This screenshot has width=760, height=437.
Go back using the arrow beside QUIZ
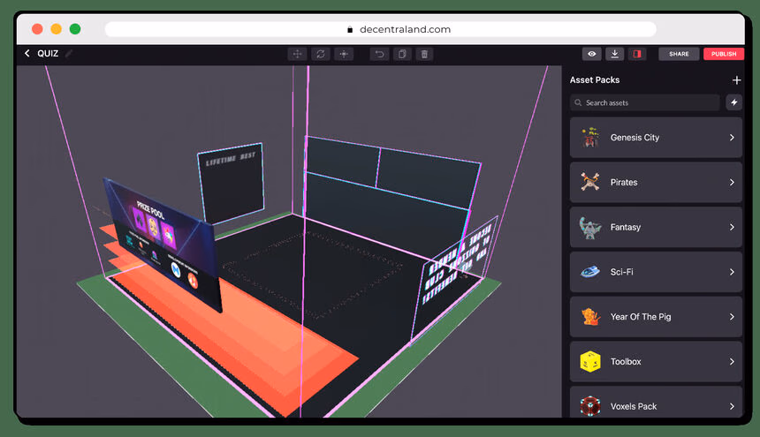pos(27,53)
